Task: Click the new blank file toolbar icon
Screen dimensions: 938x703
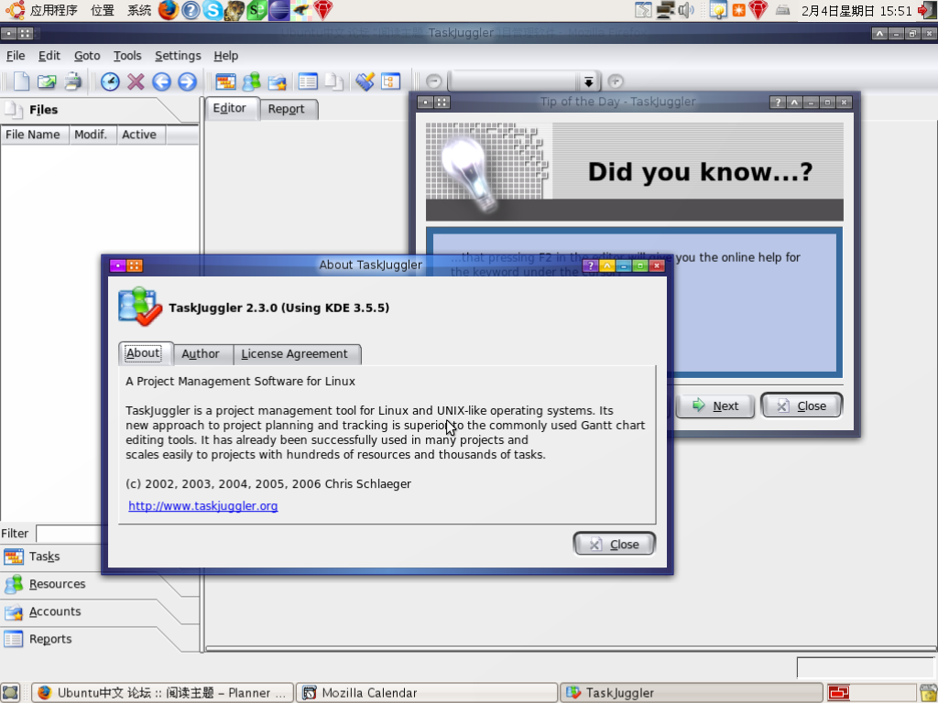Action: [x=21, y=81]
